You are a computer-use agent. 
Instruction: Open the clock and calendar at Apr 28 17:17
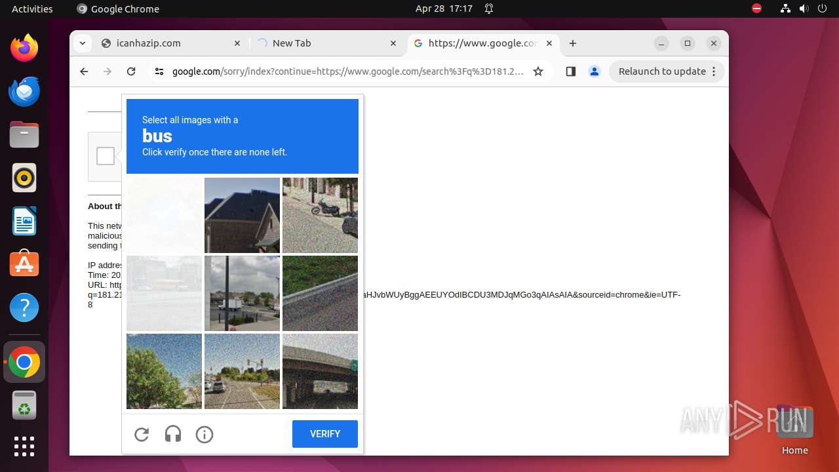(444, 9)
